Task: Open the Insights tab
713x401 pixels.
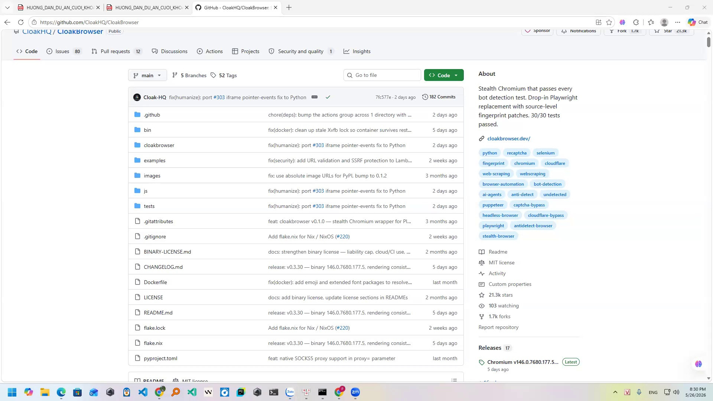Action: point(357,51)
